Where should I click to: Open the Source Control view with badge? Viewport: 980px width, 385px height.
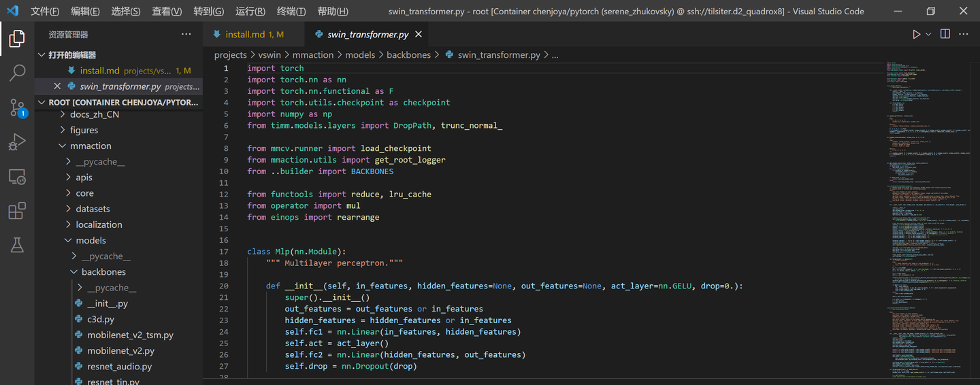click(x=17, y=107)
